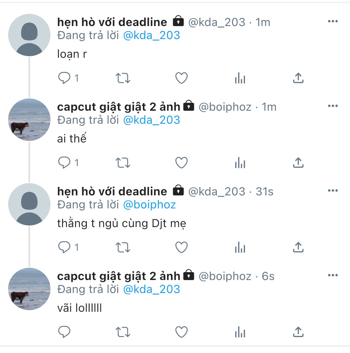
Task: View analytics for "ai thế" tweet
Action: coord(240,163)
